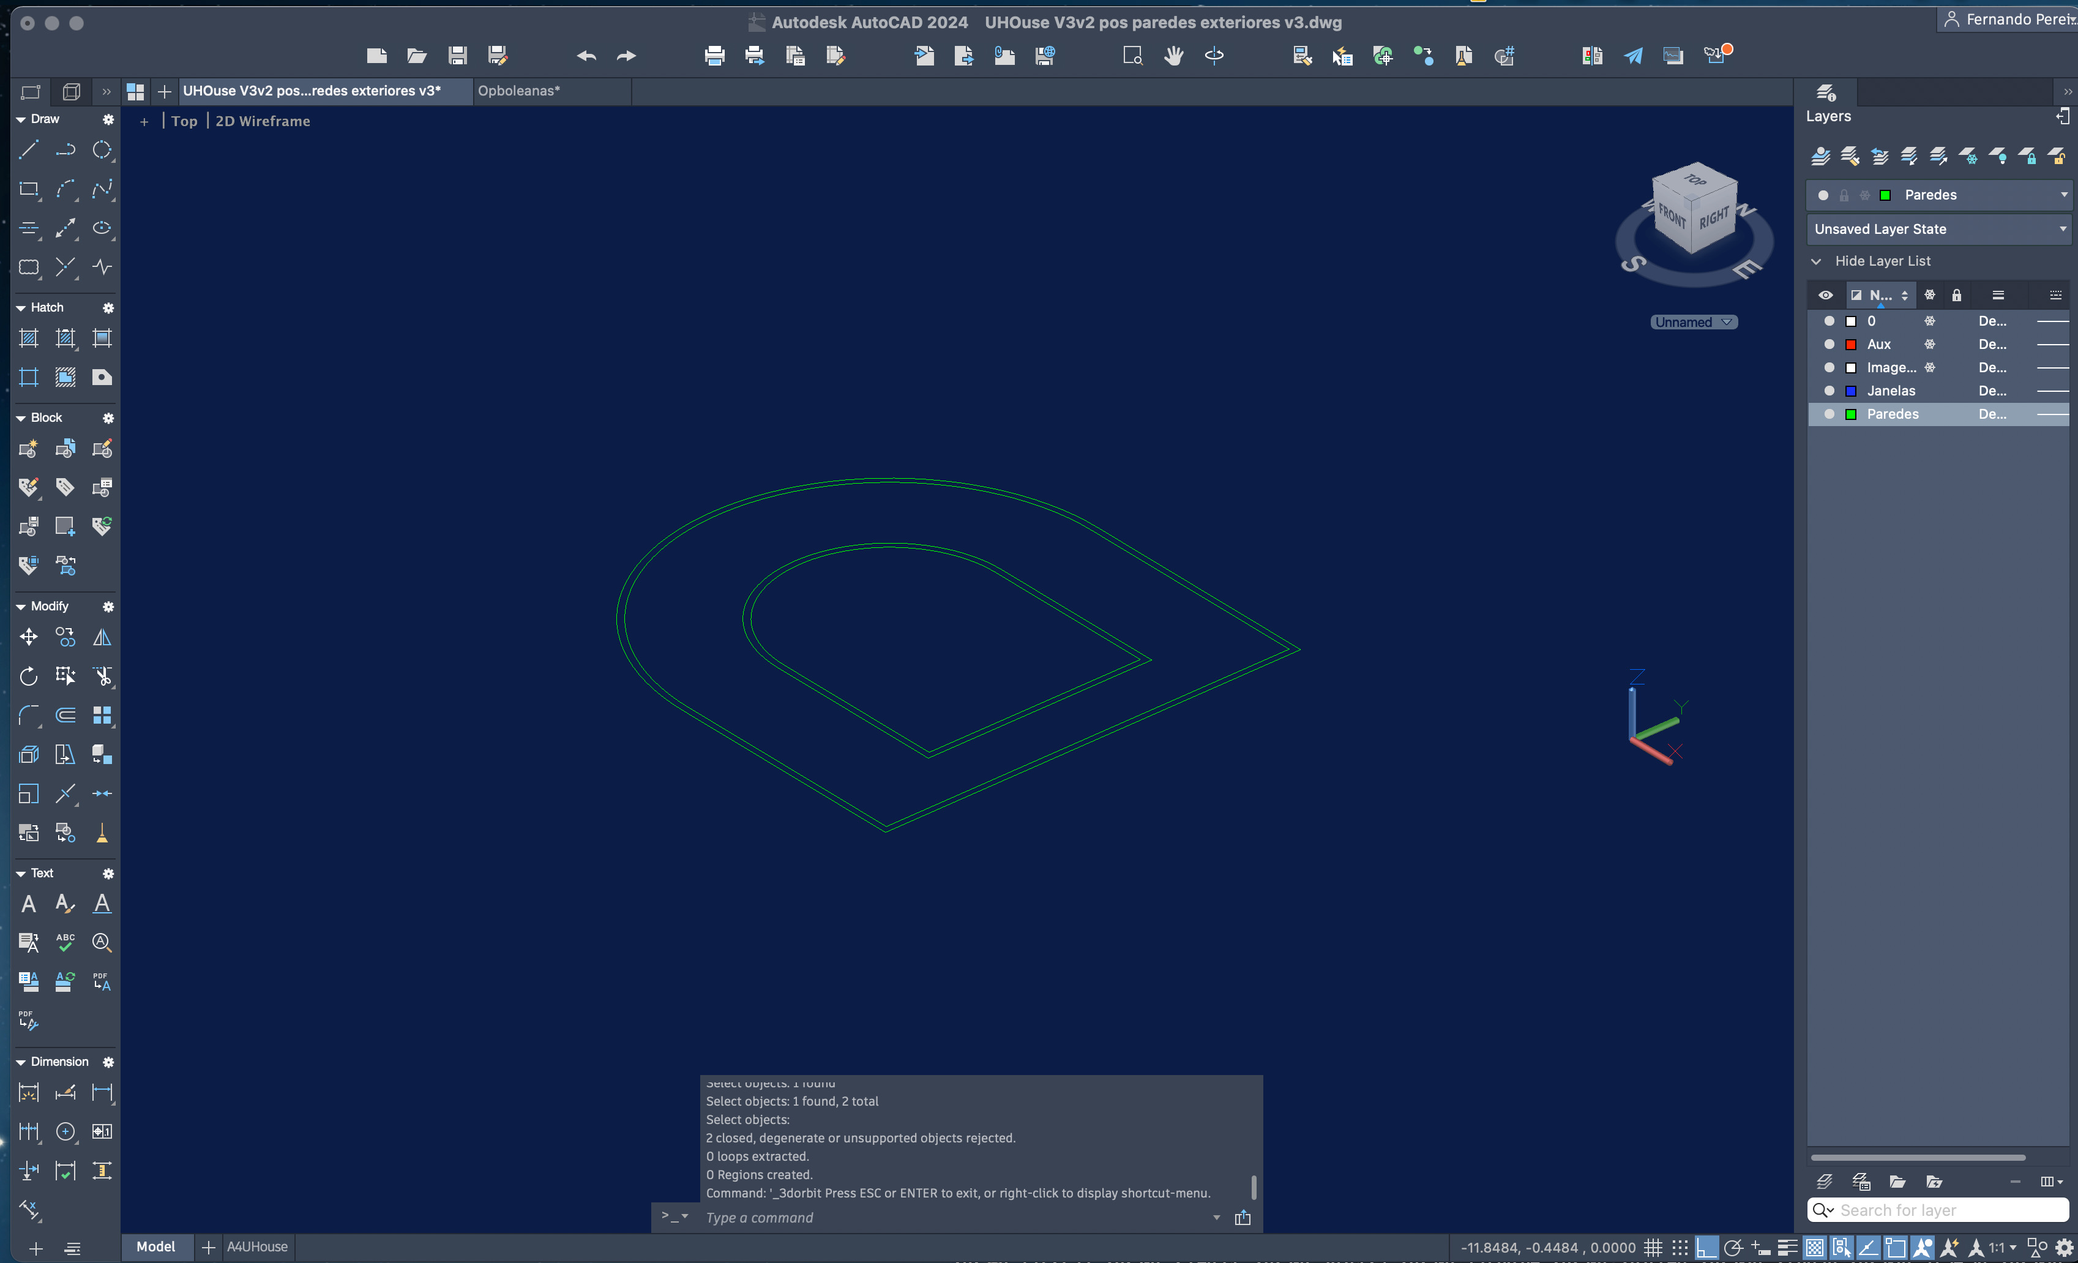Viewport: 2078px width, 1263px height.
Task: Select the Spline draw tool
Action: [102, 189]
